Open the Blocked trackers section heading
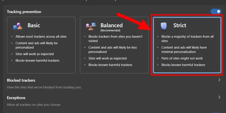Screen dimensions: 226x113 pyautogui.click(x=21, y=81)
